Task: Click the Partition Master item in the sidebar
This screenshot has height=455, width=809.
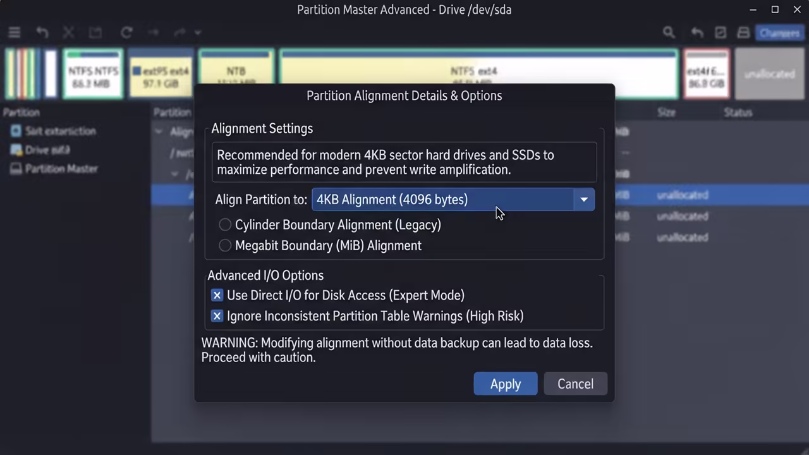Action: click(61, 169)
